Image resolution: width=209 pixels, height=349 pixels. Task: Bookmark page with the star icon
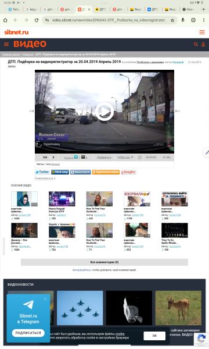pyautogui.click(x=172, y=20)
